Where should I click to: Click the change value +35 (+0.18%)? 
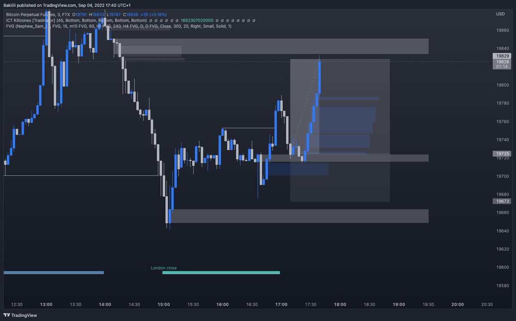tap(154, 14)
